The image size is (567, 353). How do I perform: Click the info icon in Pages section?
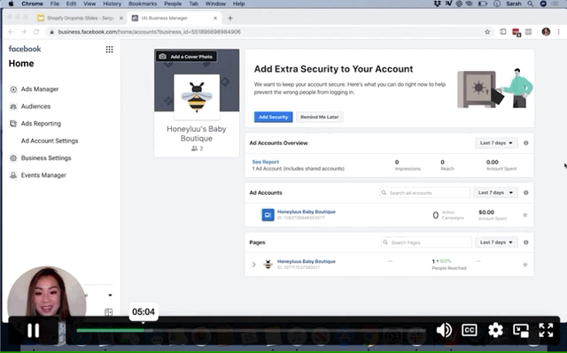(525, 242)
